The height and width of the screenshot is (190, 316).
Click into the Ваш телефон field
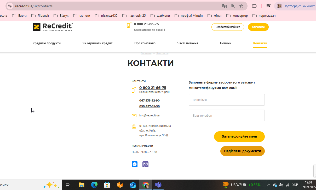click(x=227, y=115)
